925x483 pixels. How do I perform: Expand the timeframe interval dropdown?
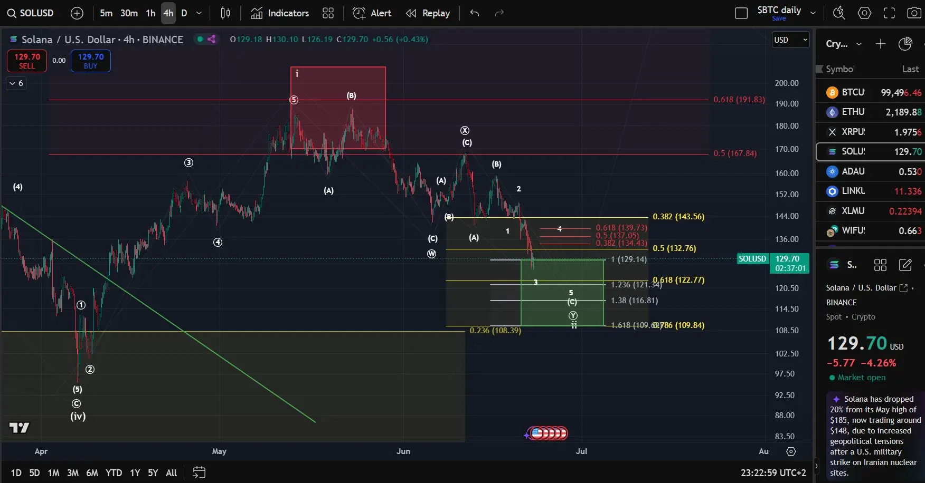point(199,13)
